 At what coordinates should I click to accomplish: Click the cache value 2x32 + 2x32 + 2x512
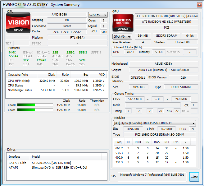pyautogui.click(x=67, y=32)
